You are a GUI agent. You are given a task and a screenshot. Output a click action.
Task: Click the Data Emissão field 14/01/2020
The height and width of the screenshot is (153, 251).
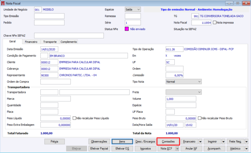click(49, 49)
